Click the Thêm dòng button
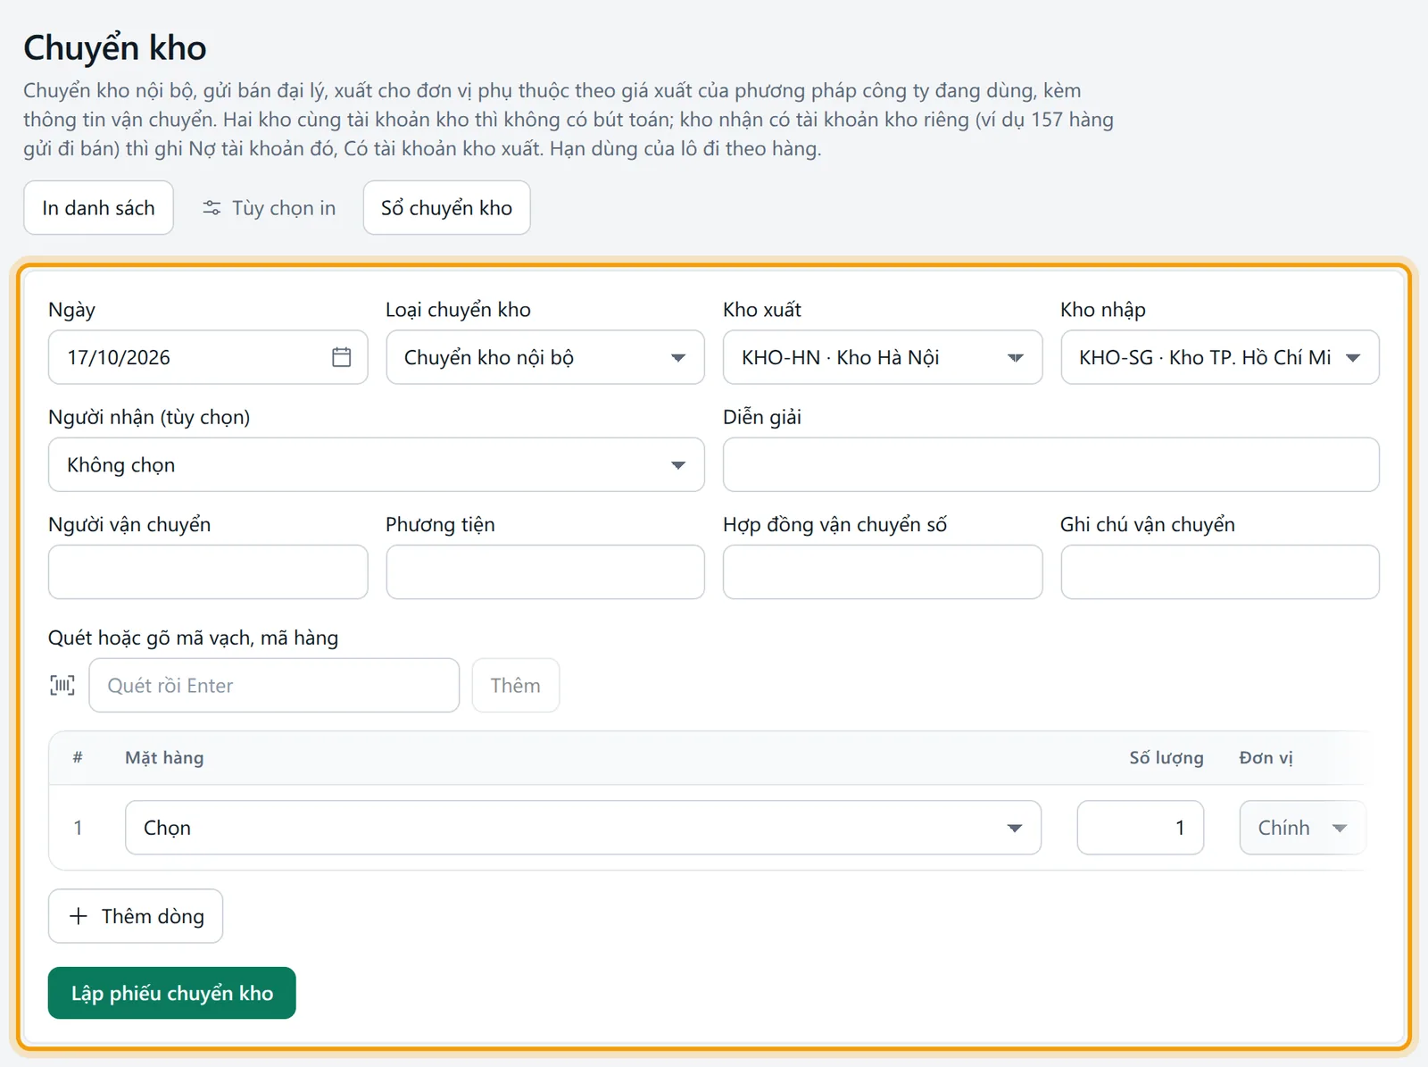This screenshot has height=1067, width=1428. pos(136,916)
